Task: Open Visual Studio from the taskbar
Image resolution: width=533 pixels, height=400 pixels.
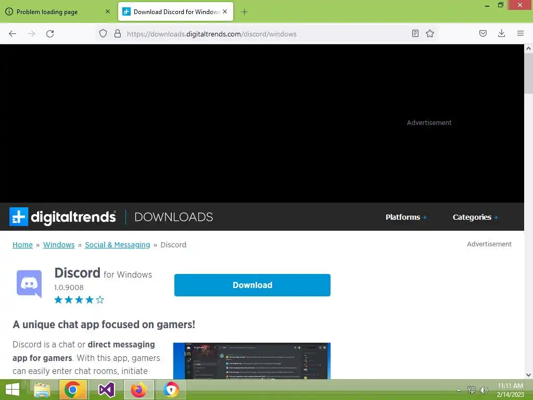Action: [x=106, y=390]
